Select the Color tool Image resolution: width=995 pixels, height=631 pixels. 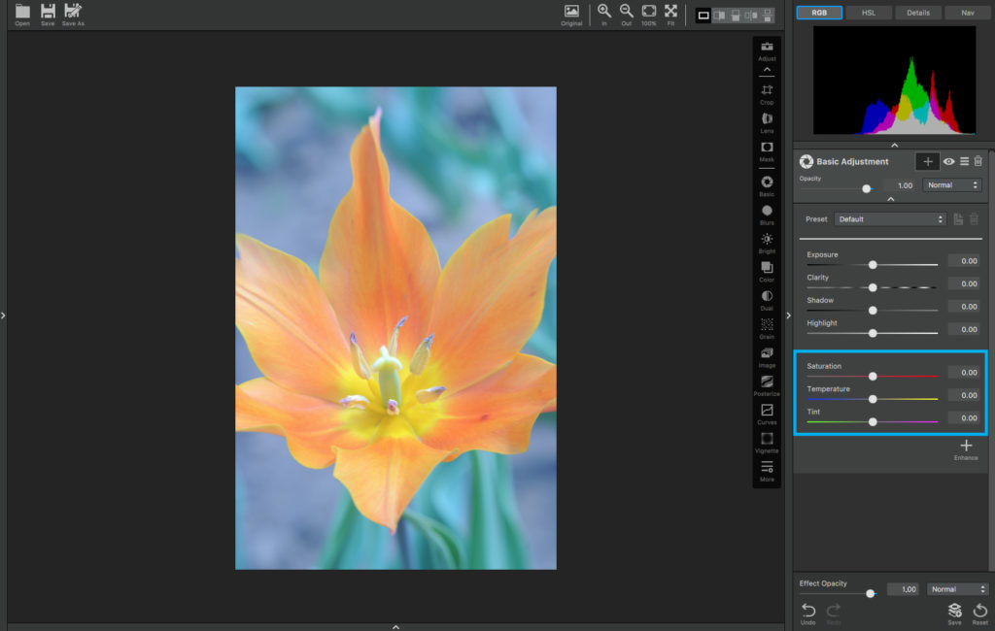[x=767, y=268]
